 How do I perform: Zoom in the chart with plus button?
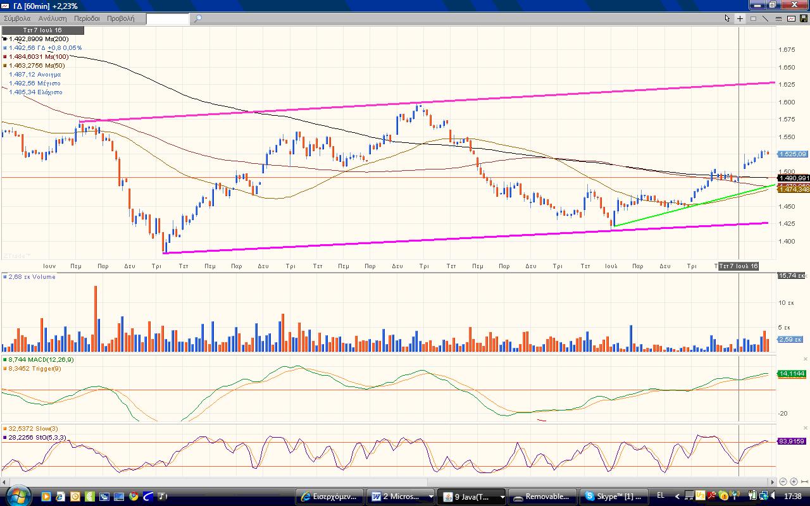tap(794, 481)
